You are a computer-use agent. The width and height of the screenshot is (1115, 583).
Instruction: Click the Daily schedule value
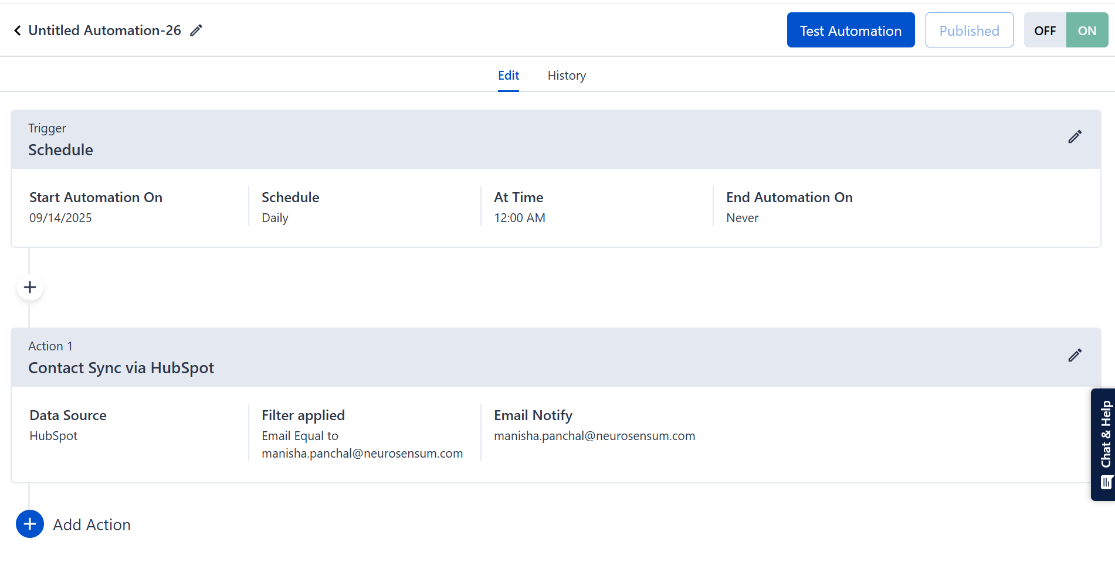click(x=275, y=218)
